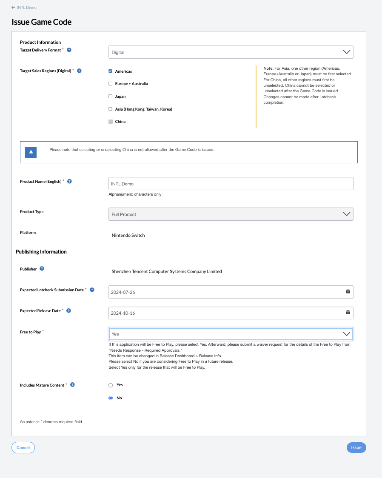Click the bell notification icon
Image resolution: width=382 pixels, height=478 pixels.
(31, 152)
